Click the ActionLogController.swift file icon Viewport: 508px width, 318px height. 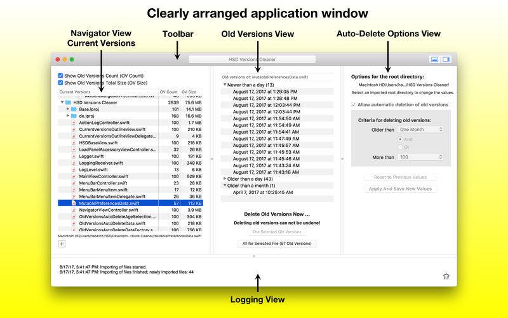[74, 123]
